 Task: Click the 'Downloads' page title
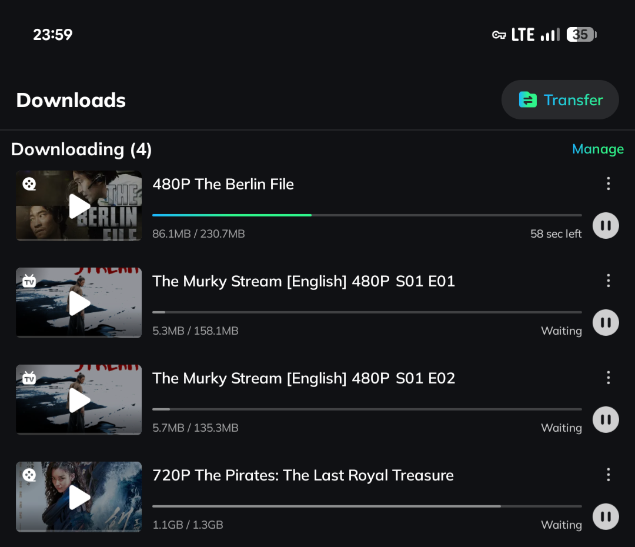71,100
